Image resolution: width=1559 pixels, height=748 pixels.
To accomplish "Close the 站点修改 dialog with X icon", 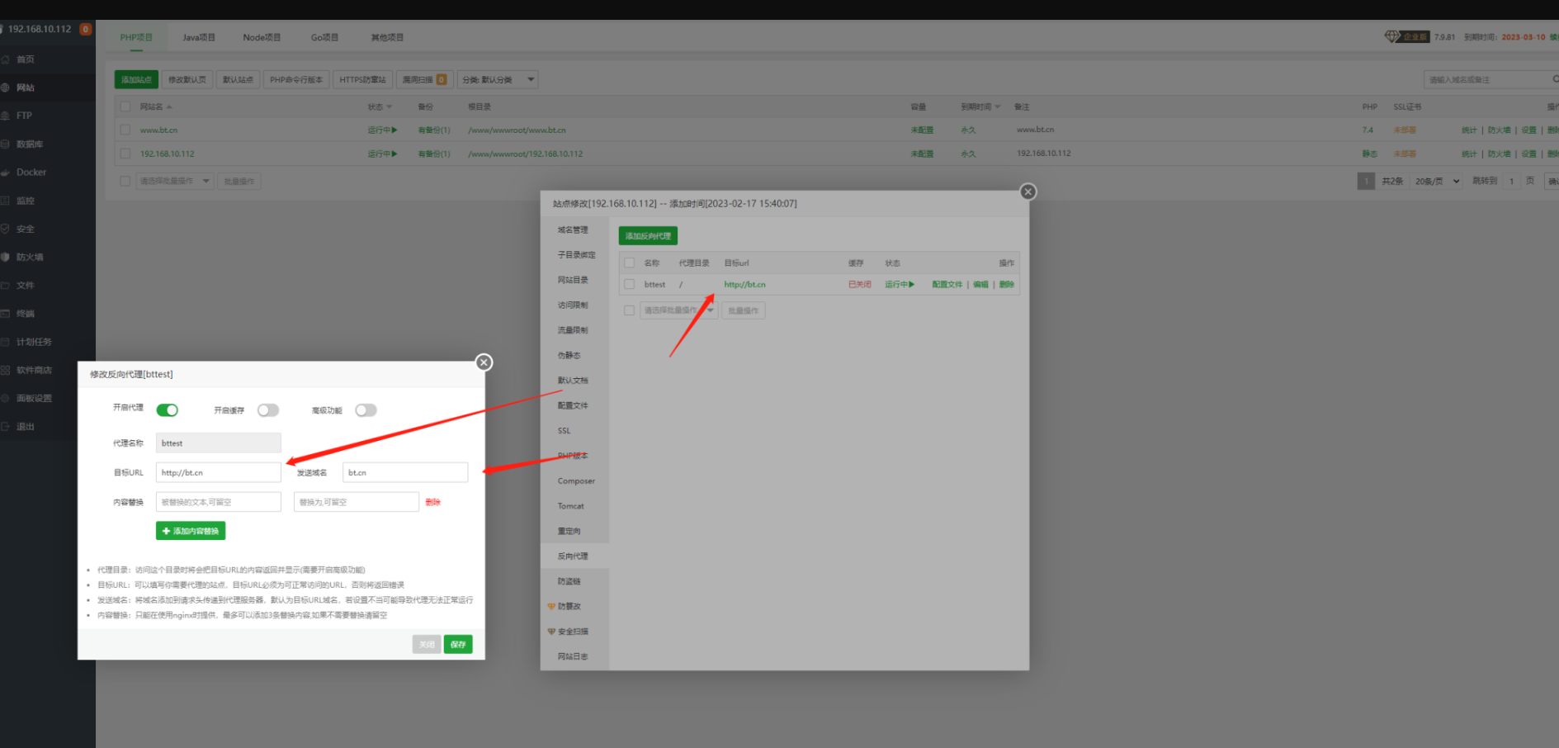I will pyautogui.click(x=1028, y=192).
